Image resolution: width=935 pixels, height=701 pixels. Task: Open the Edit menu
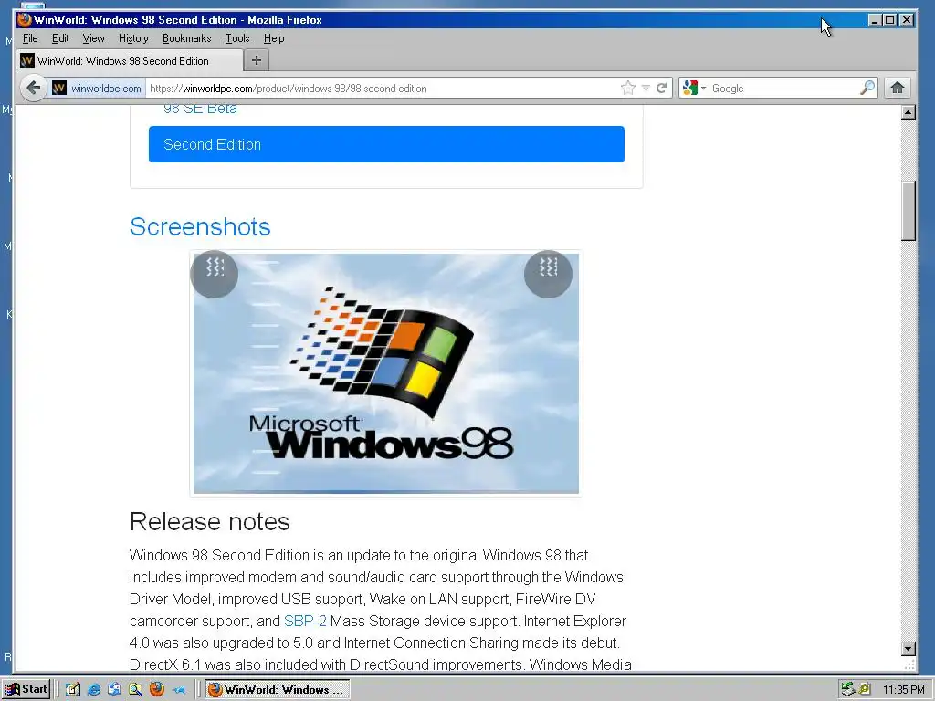pyautogui.click(x=60, y=38)
